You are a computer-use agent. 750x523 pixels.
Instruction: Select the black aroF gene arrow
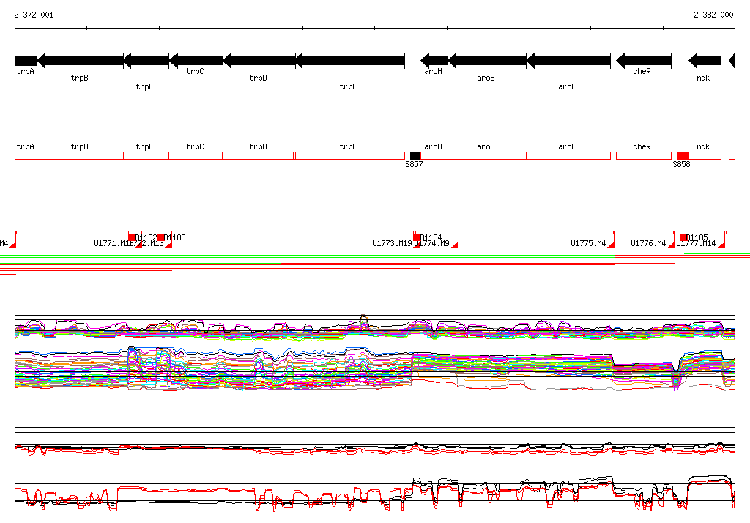pyautogui.click(x=568, y=61)
